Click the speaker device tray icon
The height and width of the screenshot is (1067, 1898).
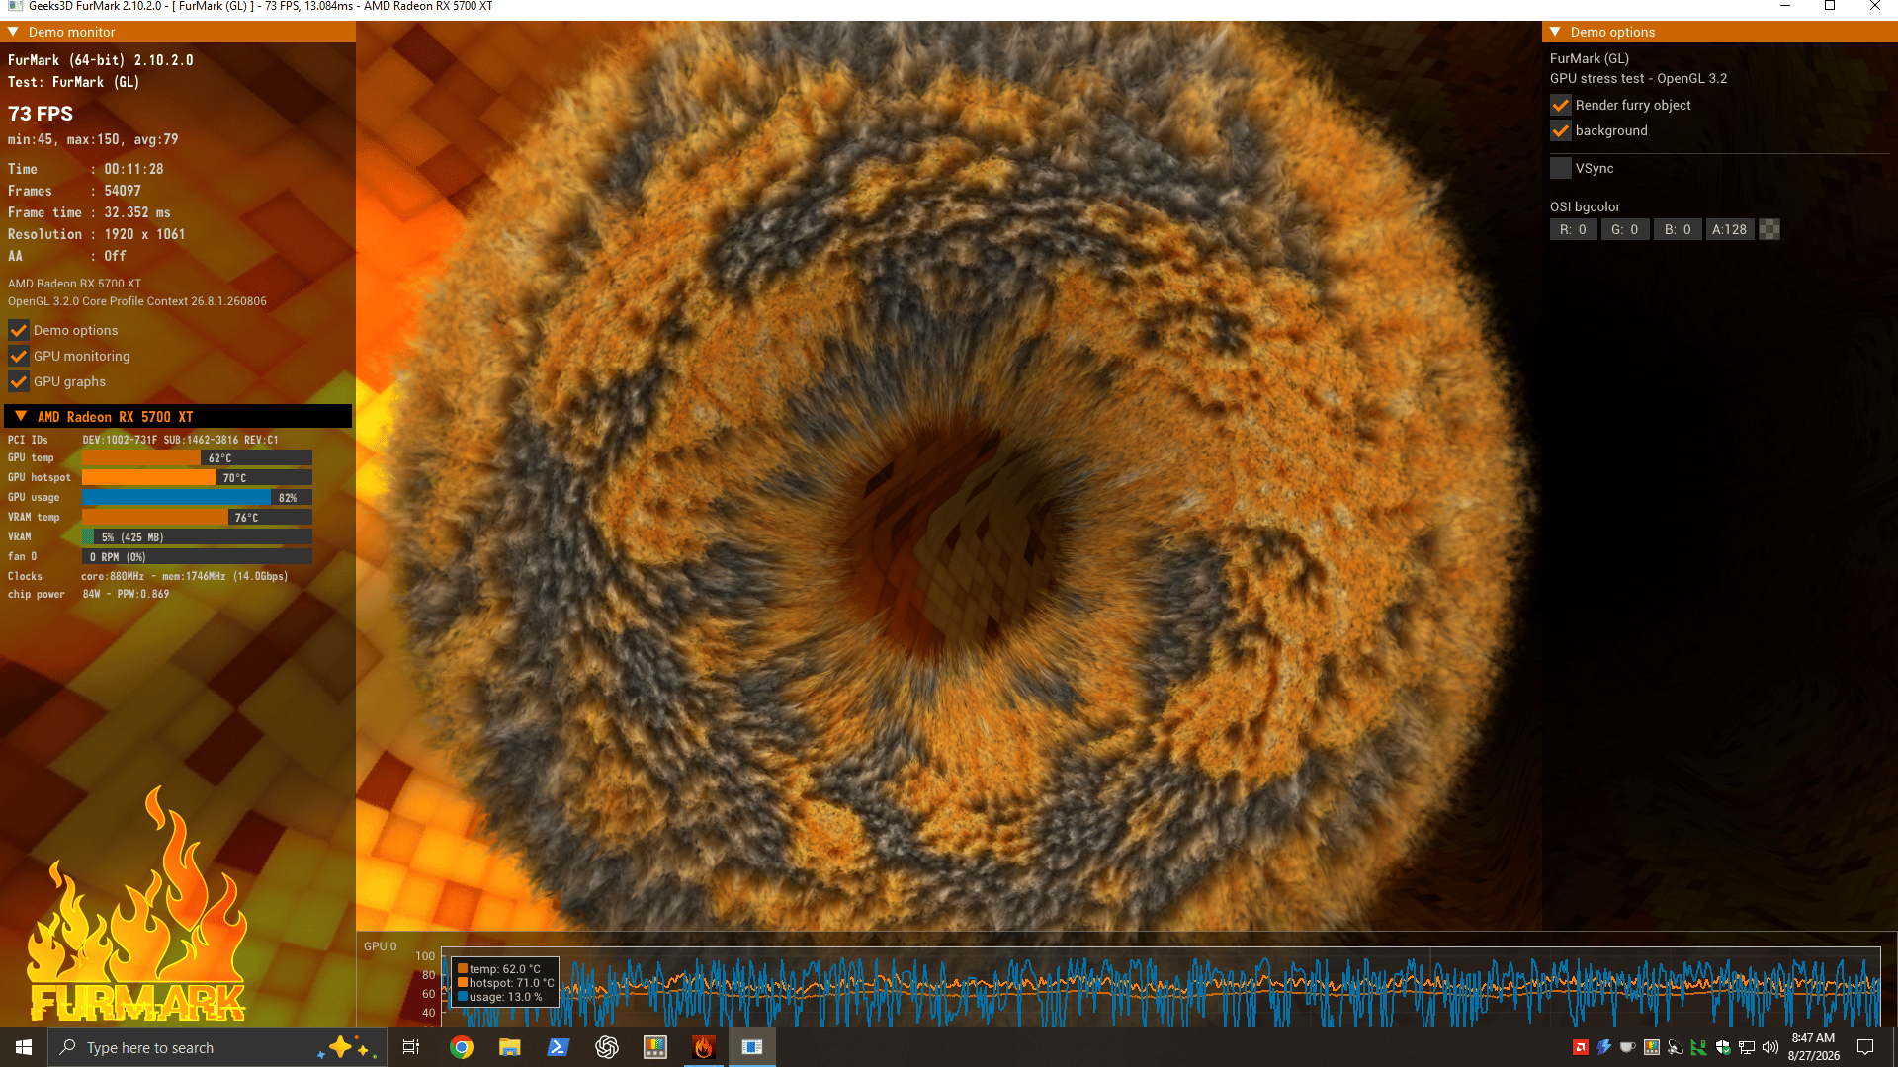(x=1675, y=1047)
